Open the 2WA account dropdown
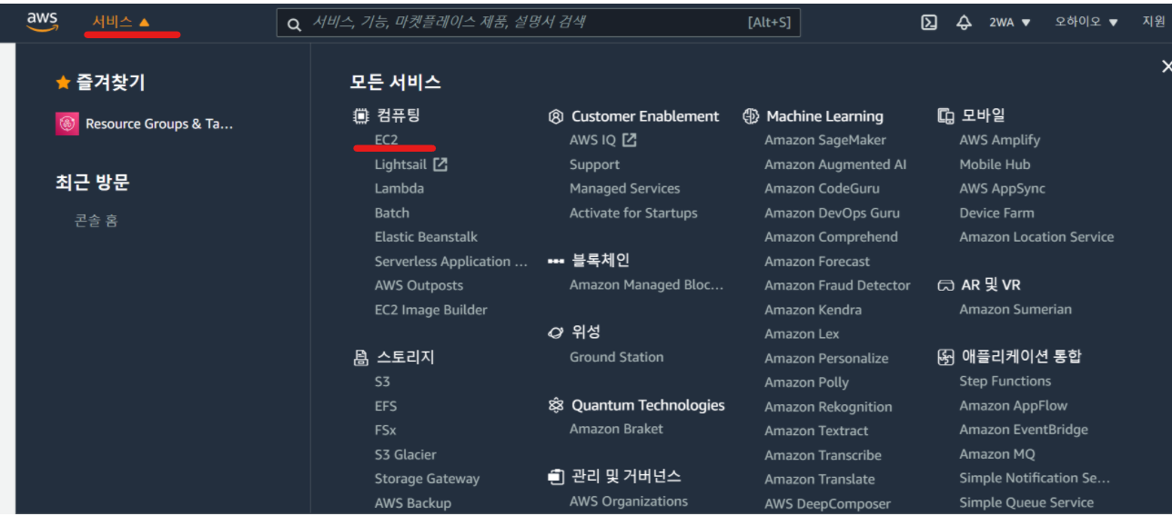 [x=1010, y=23]
